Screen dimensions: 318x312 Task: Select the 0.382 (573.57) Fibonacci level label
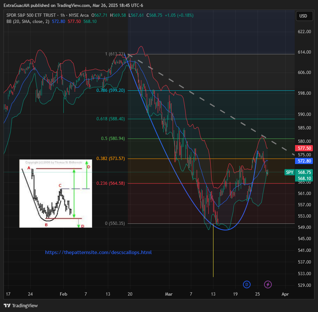click(110, 158)
